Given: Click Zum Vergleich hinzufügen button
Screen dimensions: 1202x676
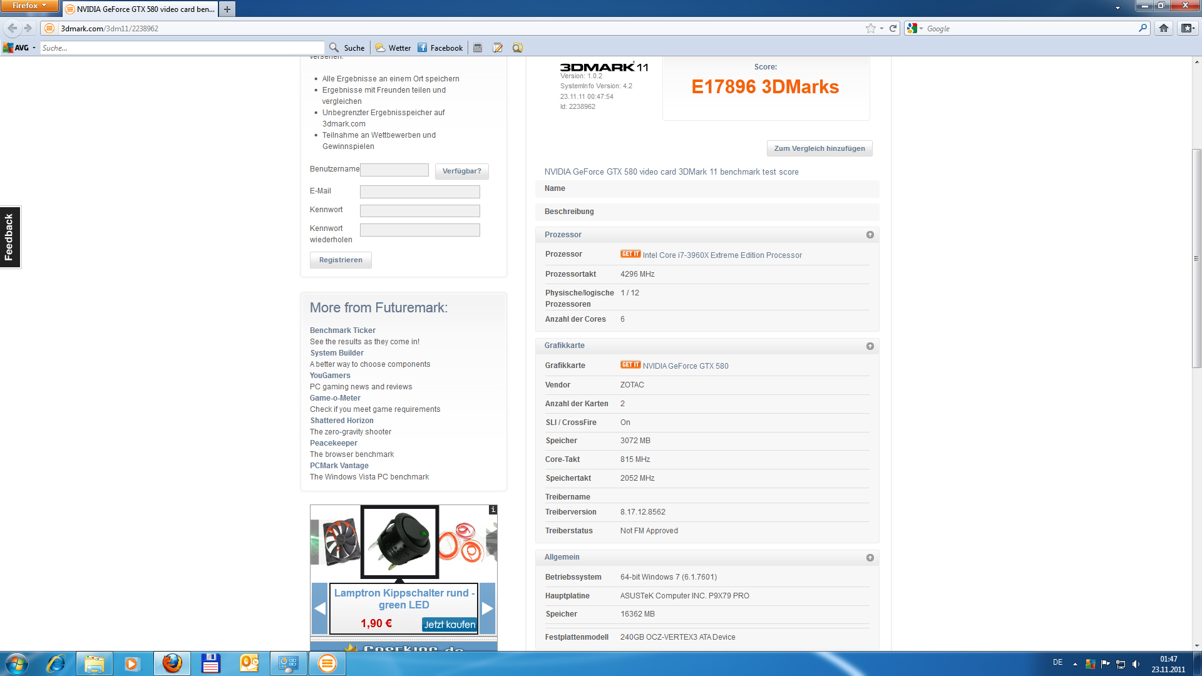Looking at the screenshot, I should tap(819, 148).
